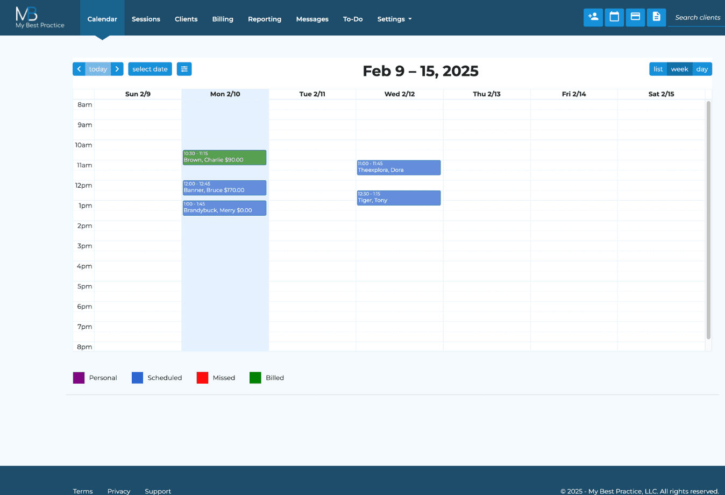Switch to list view

pos(658,69)
